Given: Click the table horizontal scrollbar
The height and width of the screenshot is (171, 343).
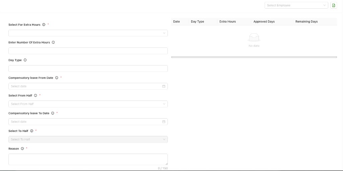Looking at the screenshot, I should click(x=254, y=57).
